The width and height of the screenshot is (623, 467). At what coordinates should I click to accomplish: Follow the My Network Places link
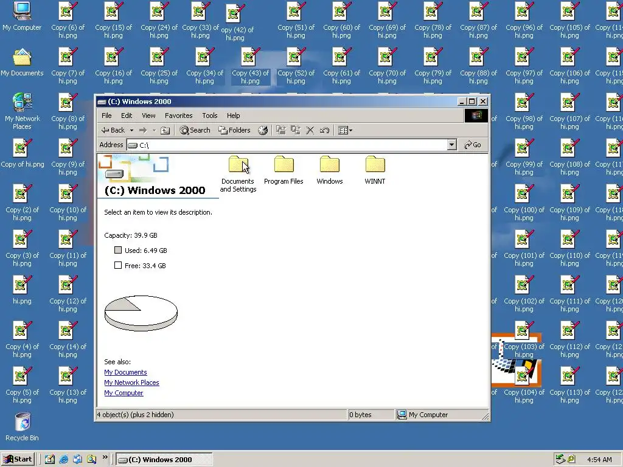point(131,382)
